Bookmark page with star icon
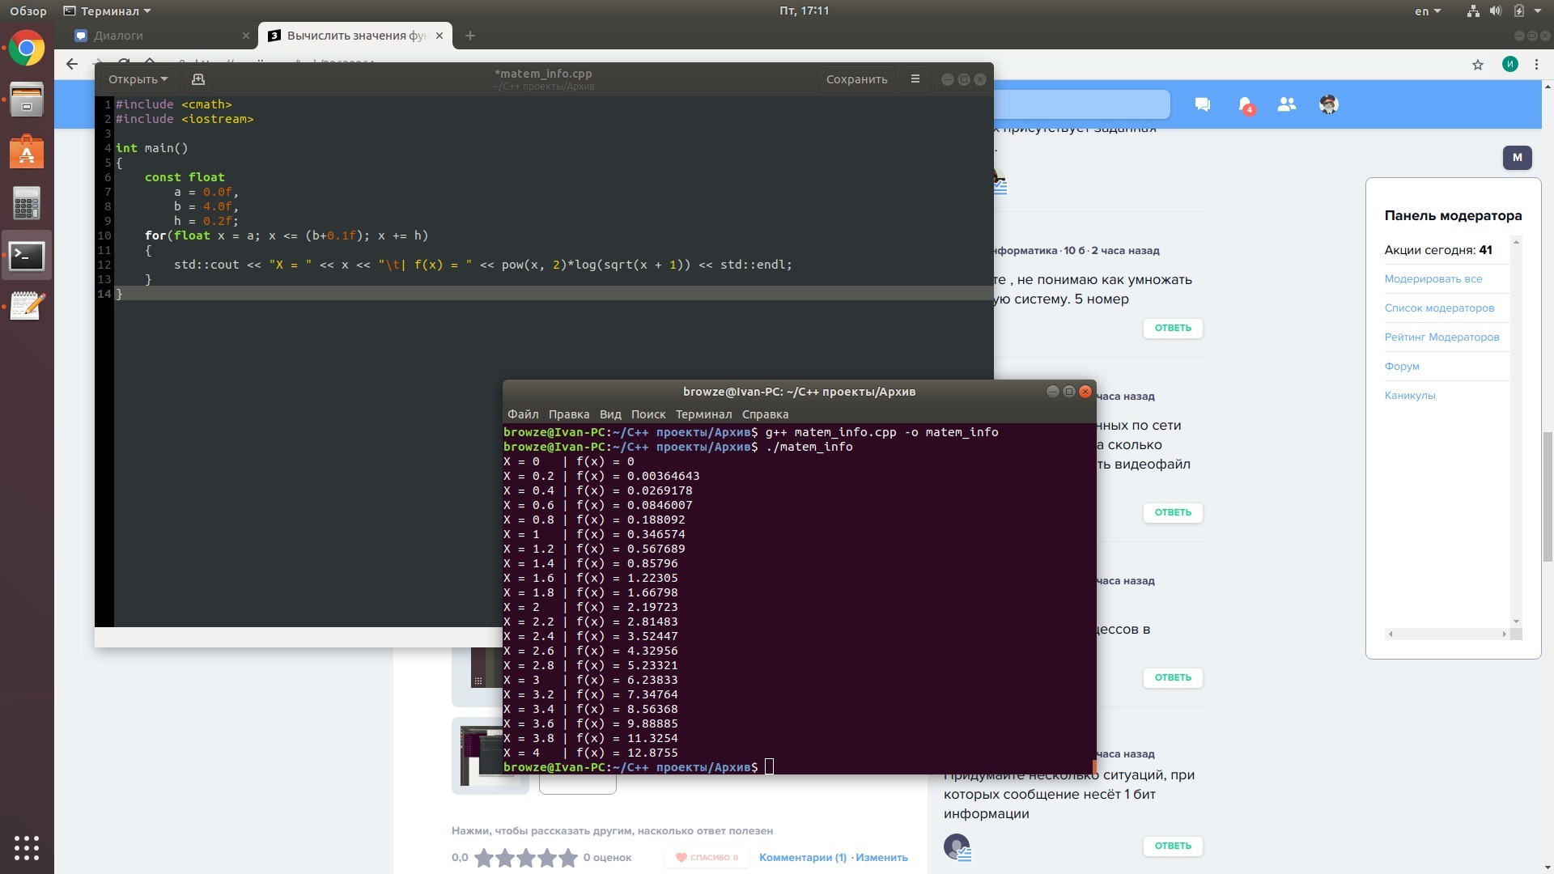This screenshot has width=1554, height=874. 1478,65
